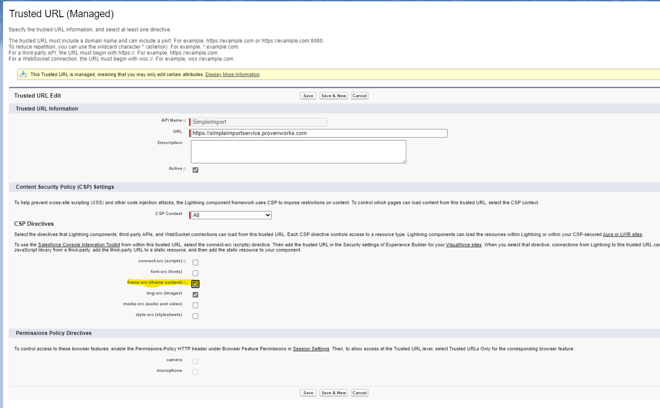Tick the style-src (stylesheets) checkbox
The width and height of the screenshot is (660, 408).
[x=195, y=316]
